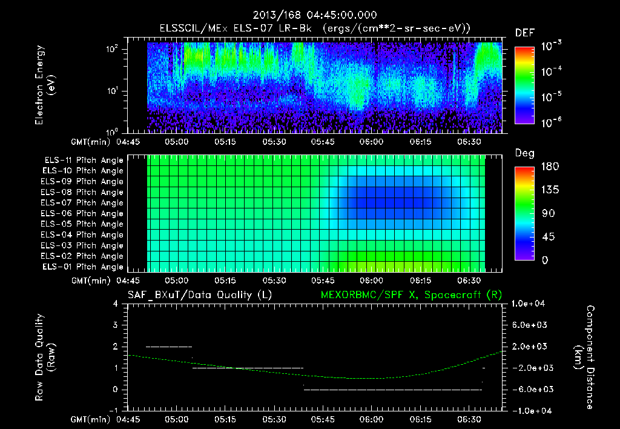Click the 10^-3 value on the DEF scale
The image size is (620, 429).
(x=551, y=46)
